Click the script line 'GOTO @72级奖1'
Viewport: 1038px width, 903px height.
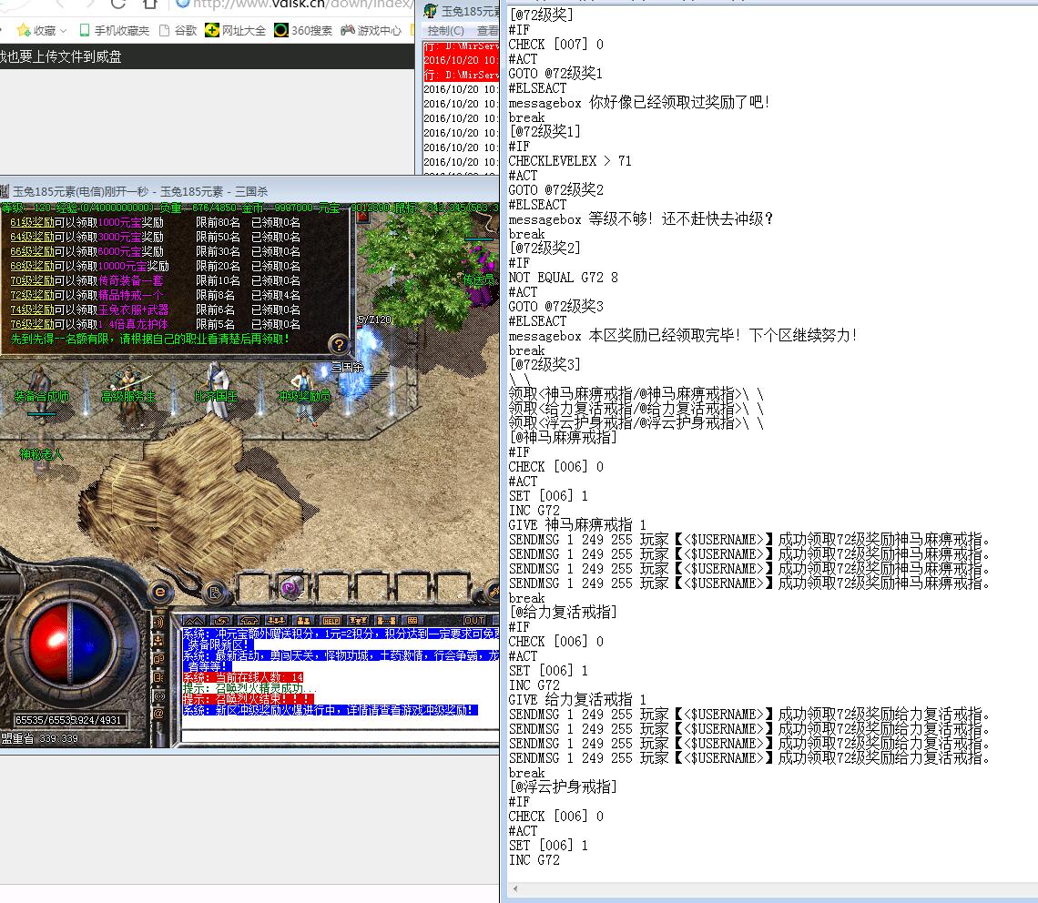pos(555,74)
